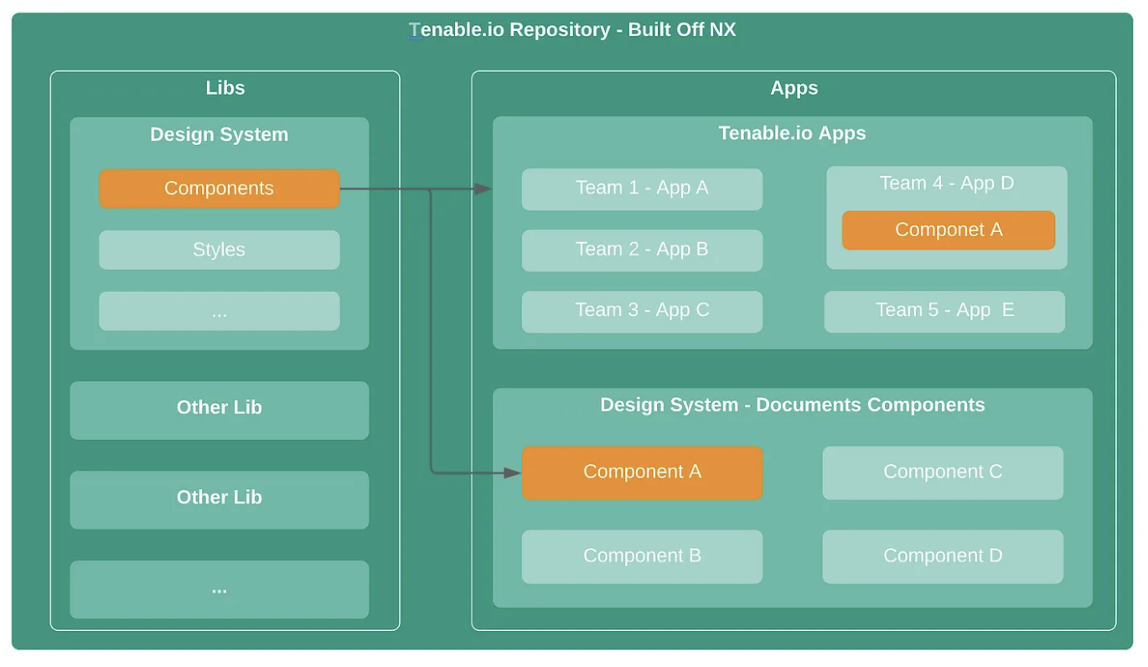Select the "Other Lib" box above the "..." lib box

tap(220, 500)
